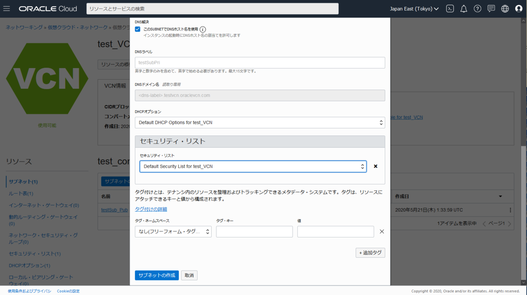Click the Networking breadcrumb link
This screenshot has height=295, width=527.
click(24, 27)
